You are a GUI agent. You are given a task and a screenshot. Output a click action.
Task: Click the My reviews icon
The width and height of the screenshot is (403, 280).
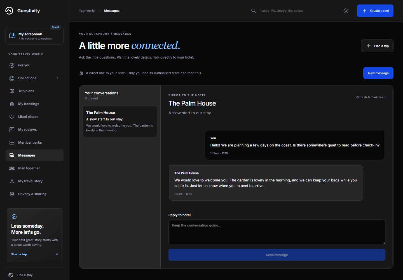click(12, 130)
